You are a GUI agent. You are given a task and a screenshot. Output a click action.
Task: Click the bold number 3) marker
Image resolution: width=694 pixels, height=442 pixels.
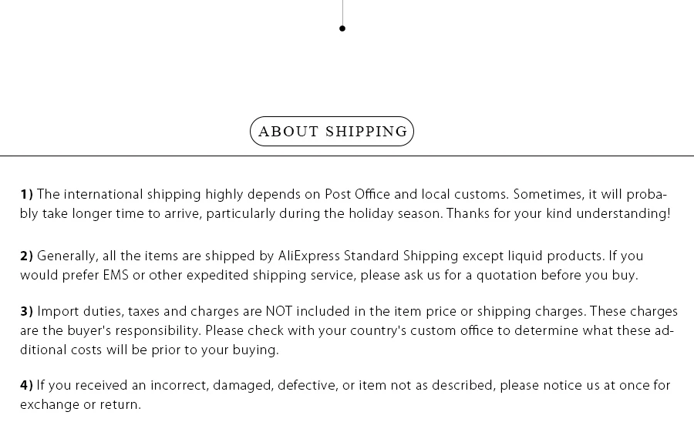click(26, 312)
